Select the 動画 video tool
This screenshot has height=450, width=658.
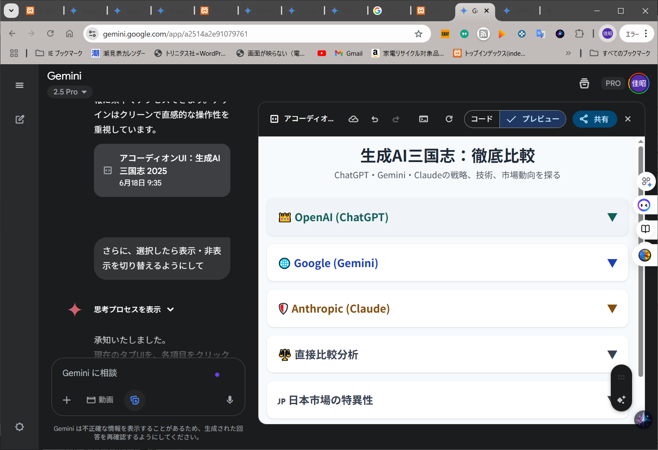pyautogui.click(x=100, y=400)
